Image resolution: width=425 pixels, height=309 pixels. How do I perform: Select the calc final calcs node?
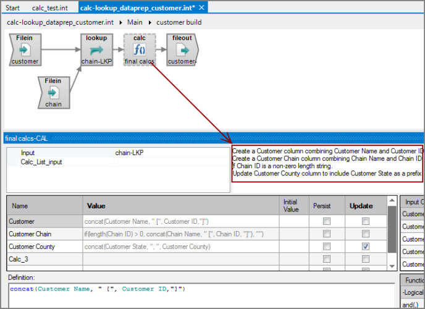139,50
